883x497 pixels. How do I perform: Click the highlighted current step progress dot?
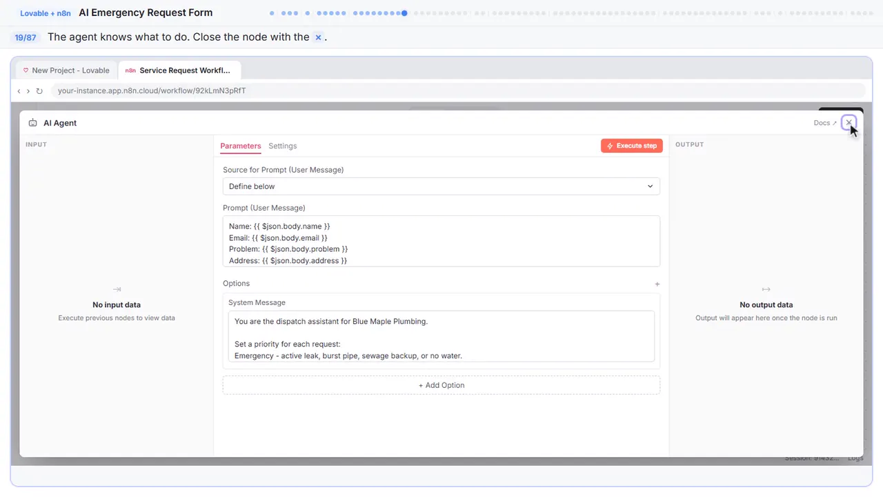[x=404, y=13]
